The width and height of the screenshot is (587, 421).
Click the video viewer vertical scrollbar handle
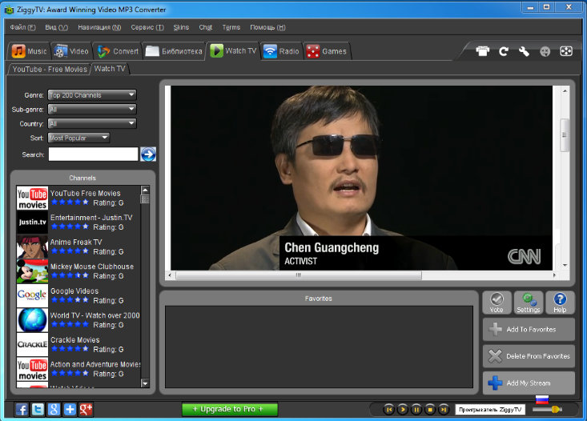pyautogui.click(x=565, y=135)
